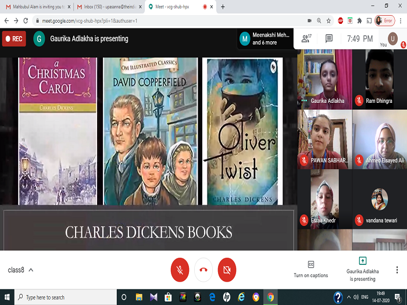The image size is (407, 305).
Task: Click the cast media icon
Action: click(x=369, y=21)
